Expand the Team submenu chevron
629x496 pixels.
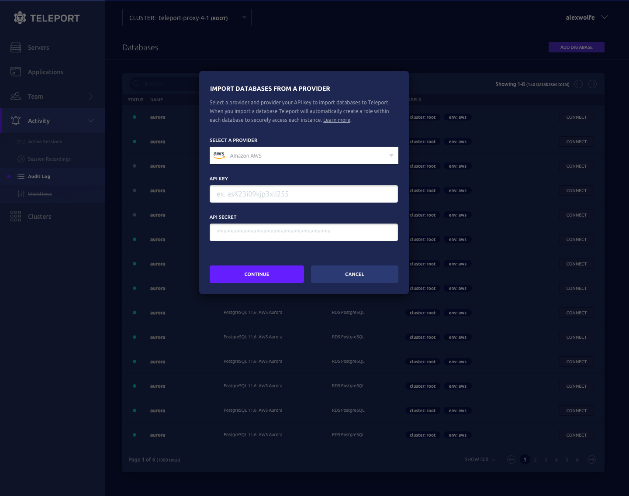91,96
